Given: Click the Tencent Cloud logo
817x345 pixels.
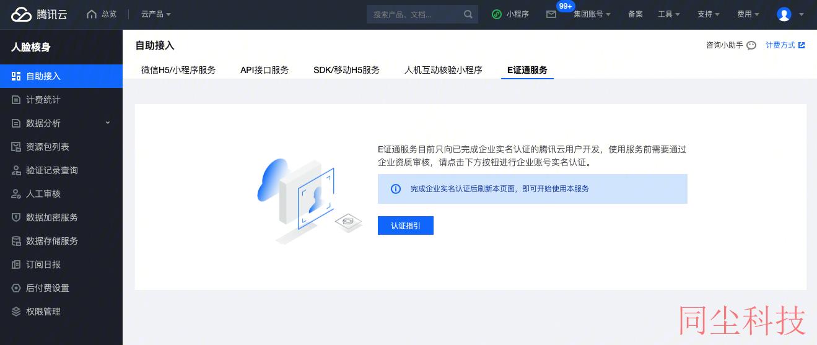Looking at the screenshot, I should [38, 14].
